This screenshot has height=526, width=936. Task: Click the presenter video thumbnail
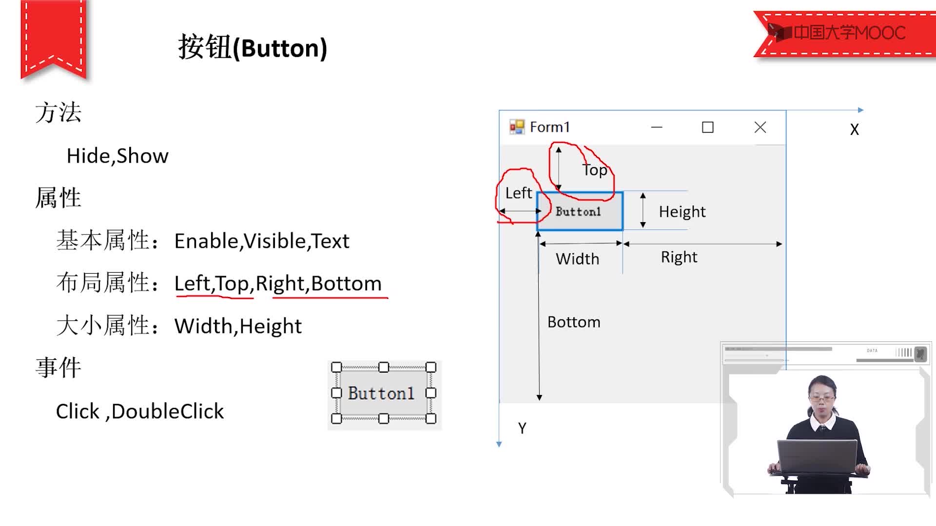(x=826, y=419)
